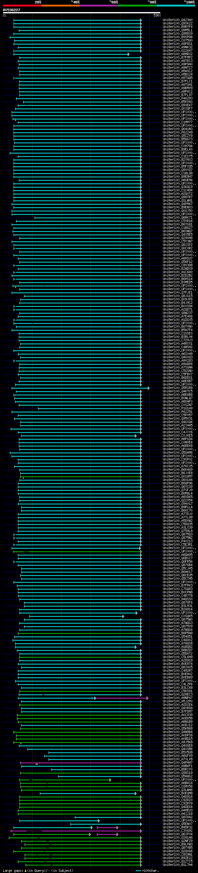Viewport: 198px width, 873px height.
Task: Select the label UniRef100_O94017
Action: [177, 504]
